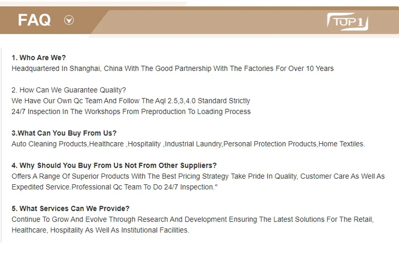This screenshot has width=399, height=272.
Task: Click the TOP1 logo in header
Action: (347, 21)
